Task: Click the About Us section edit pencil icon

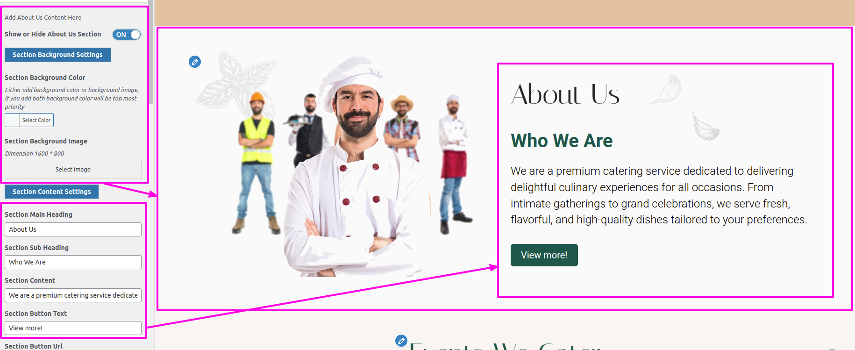Action: [195, 62]
